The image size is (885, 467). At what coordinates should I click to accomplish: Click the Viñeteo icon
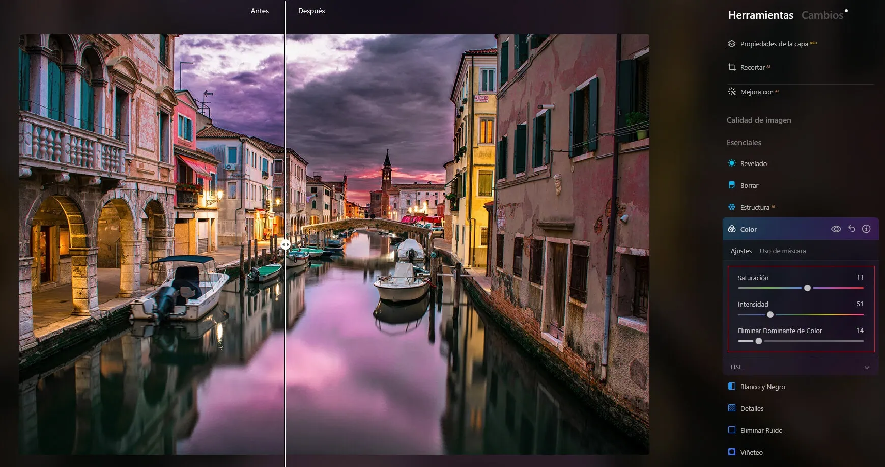(732, 452)
